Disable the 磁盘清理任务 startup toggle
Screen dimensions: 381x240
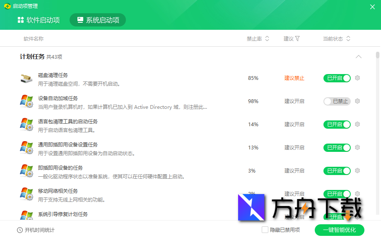click(x=337, y=78)
